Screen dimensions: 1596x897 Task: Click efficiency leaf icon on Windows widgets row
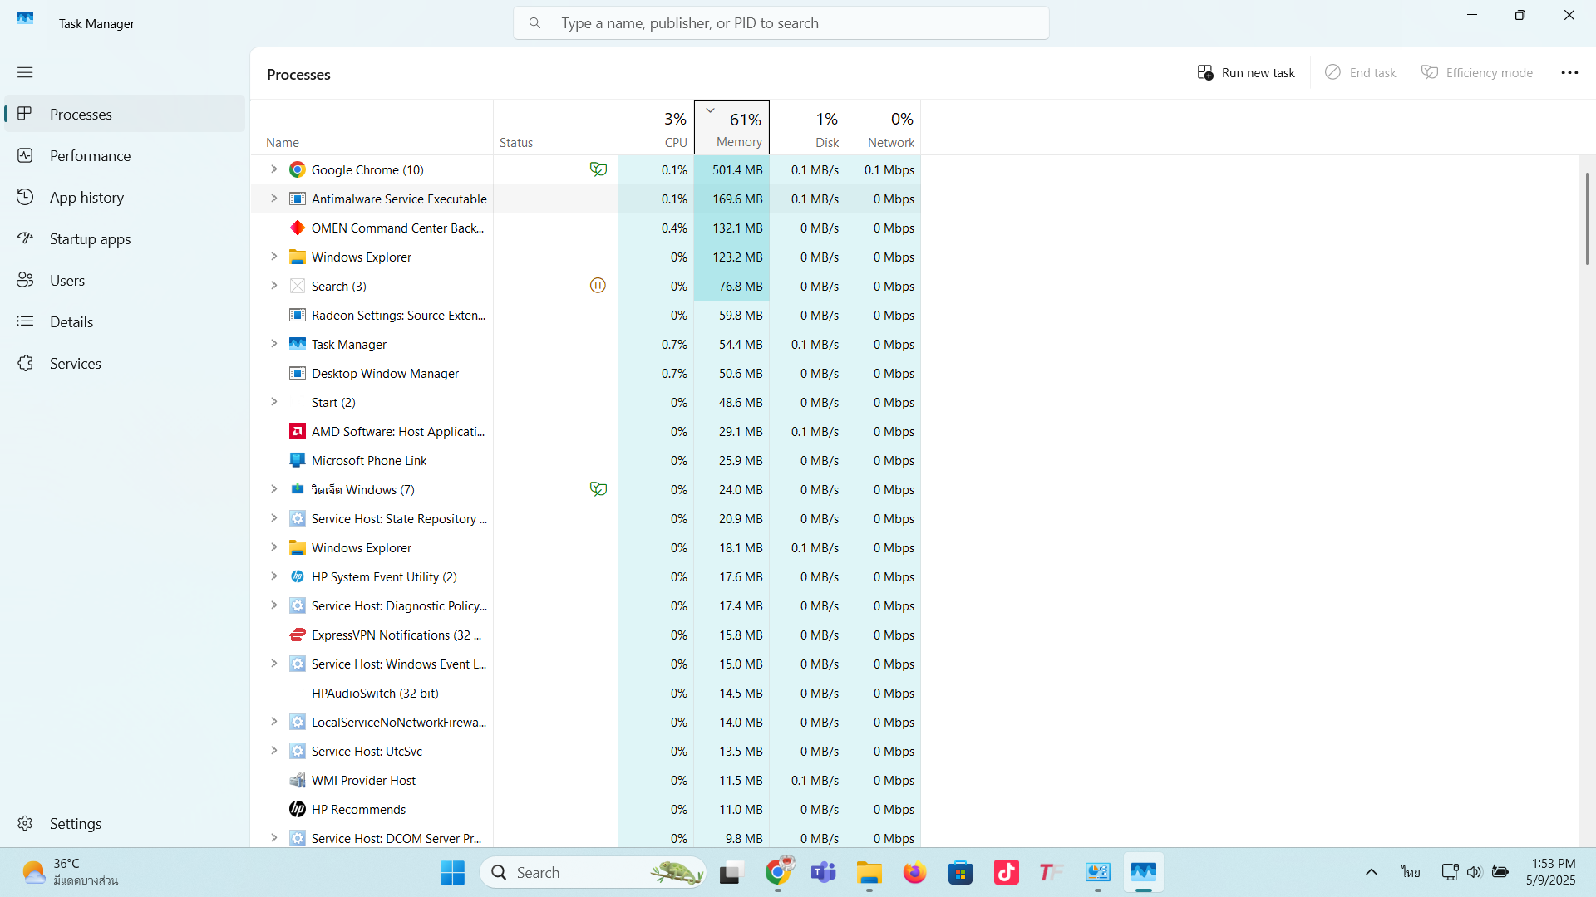pos(598,489)
